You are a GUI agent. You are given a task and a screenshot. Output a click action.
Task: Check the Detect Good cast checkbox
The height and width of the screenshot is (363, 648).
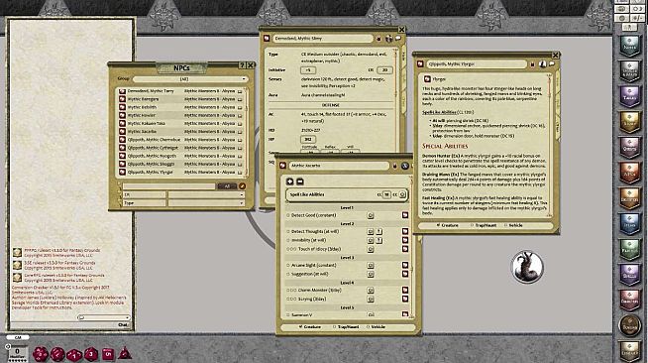(288, 215)
